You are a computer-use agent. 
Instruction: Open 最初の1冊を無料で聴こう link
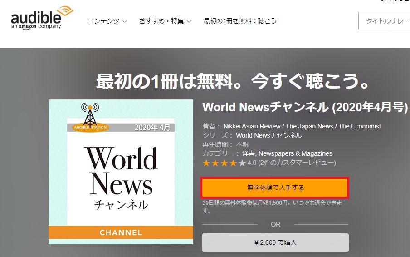click(240, 21)
